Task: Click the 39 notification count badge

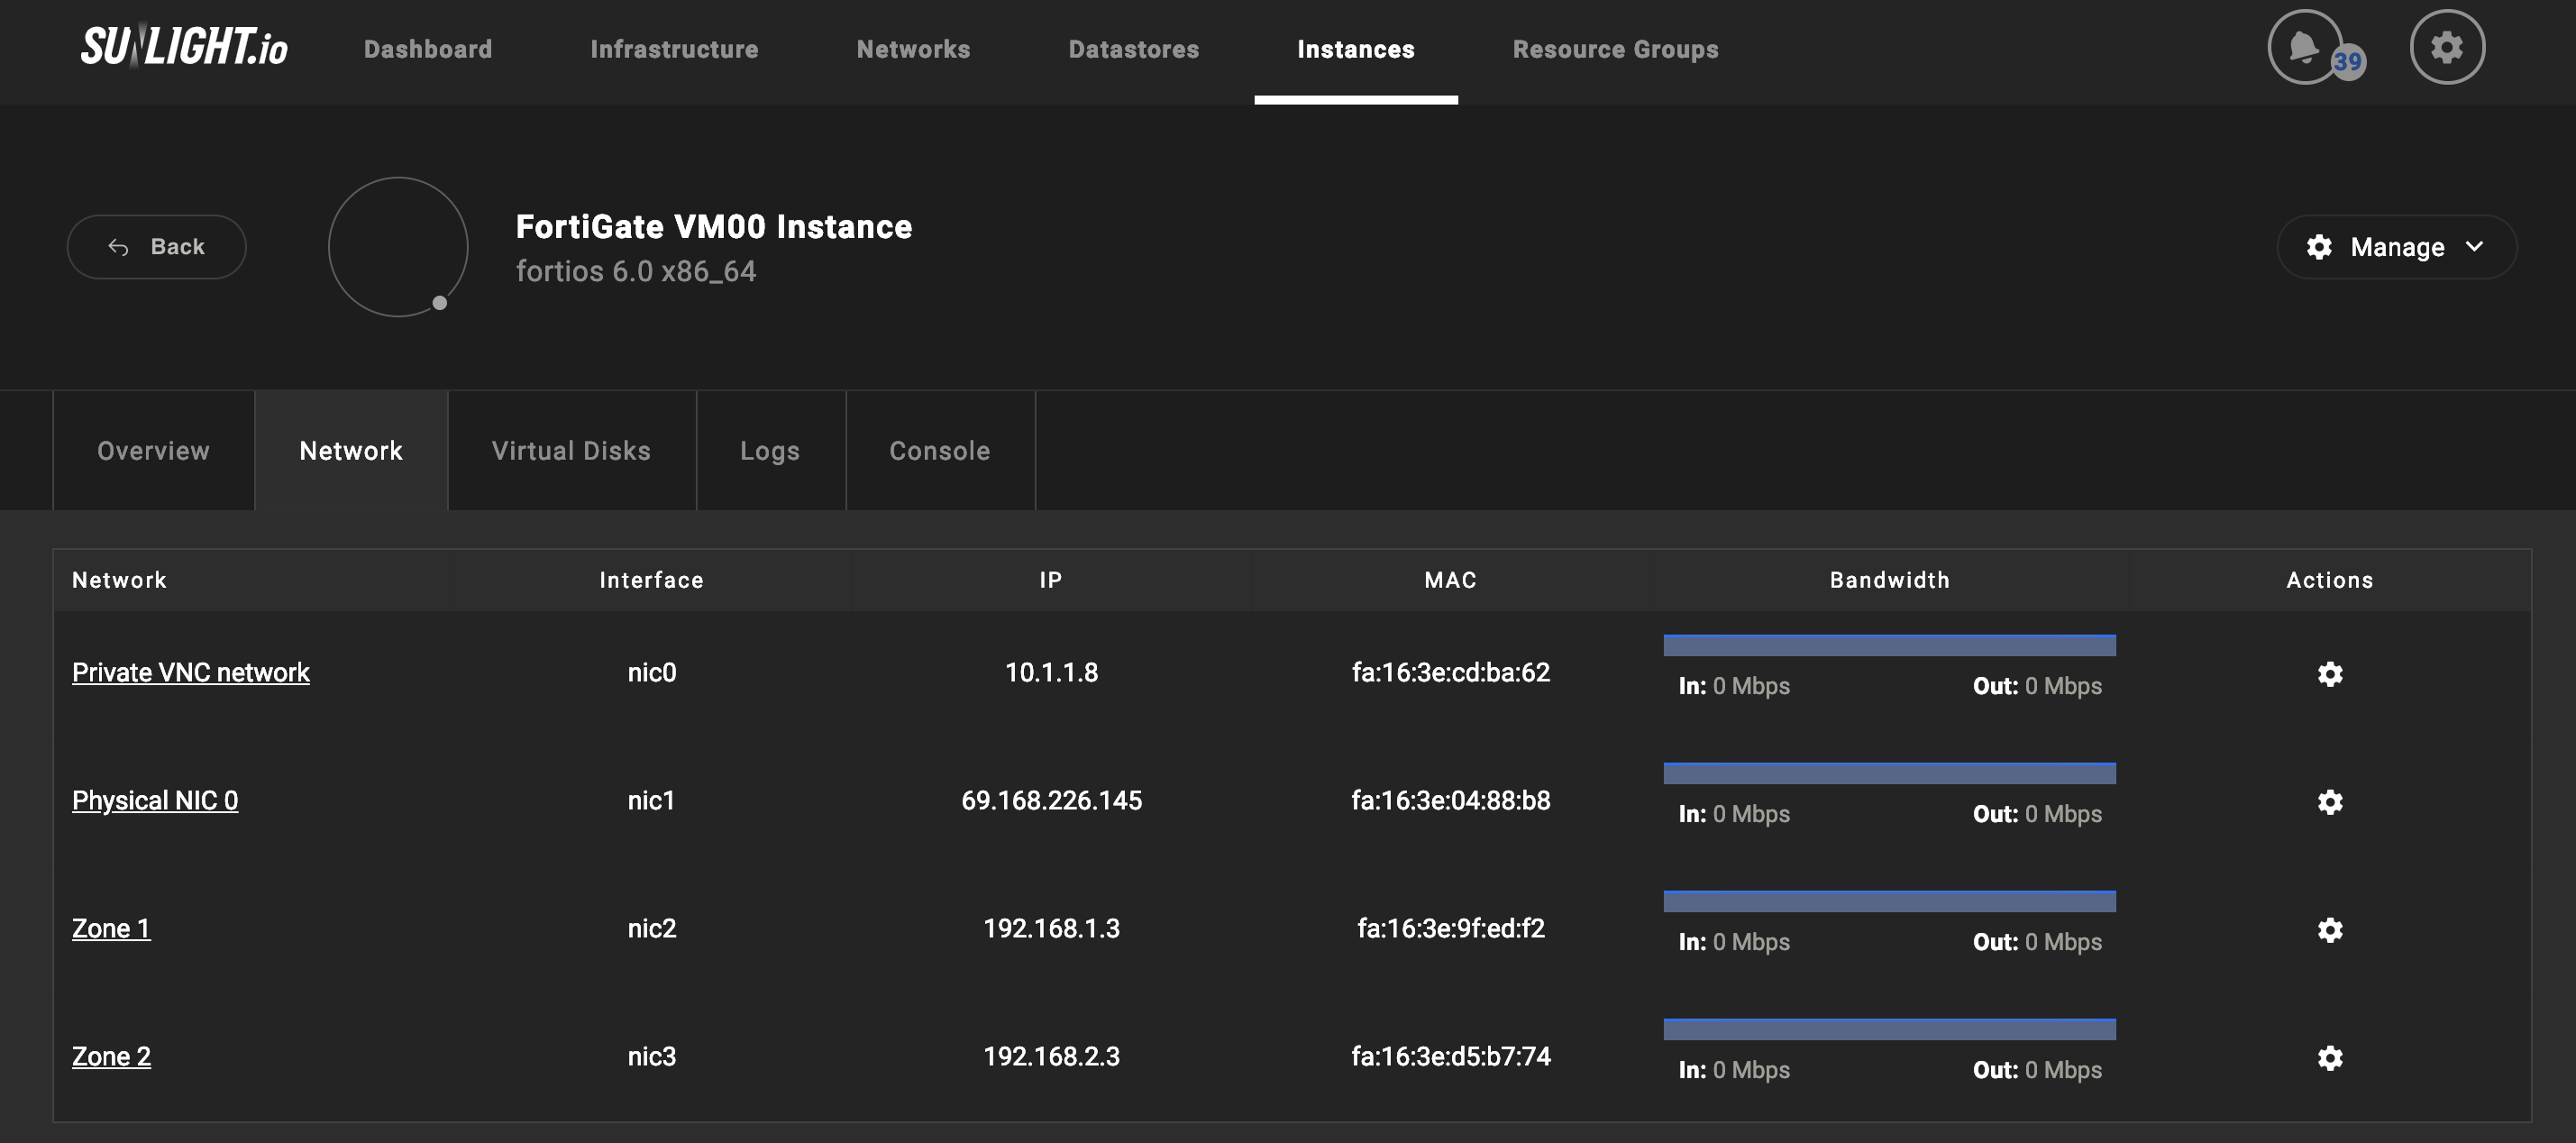Action: pos(2348,62)
